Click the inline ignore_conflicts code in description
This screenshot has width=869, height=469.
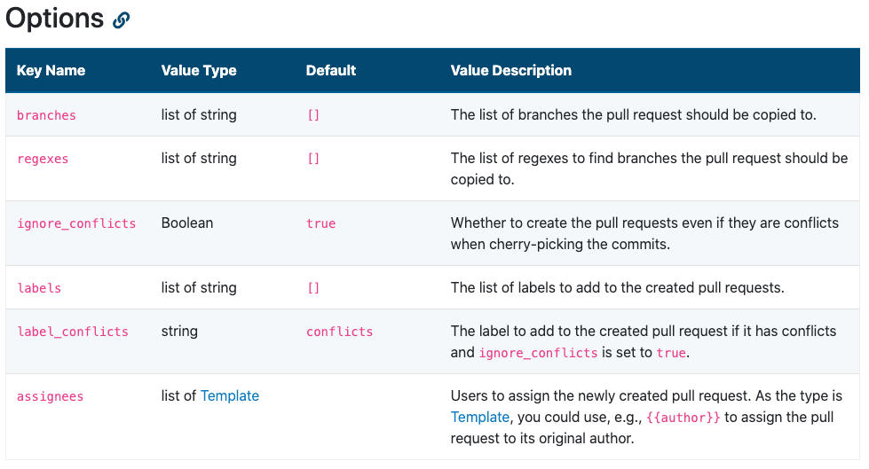538,353
